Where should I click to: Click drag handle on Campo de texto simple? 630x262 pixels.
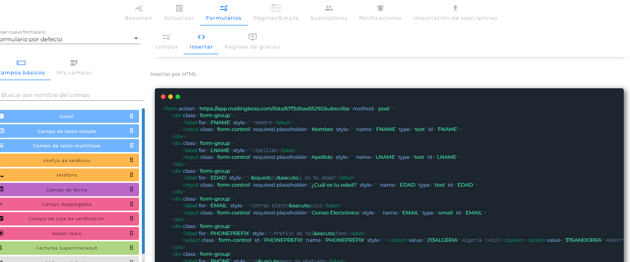(x=131, y=131)
